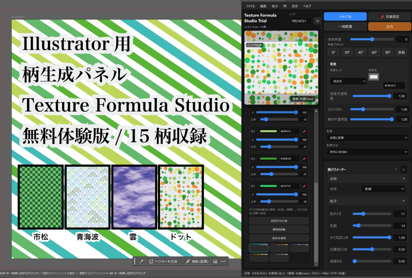Click the pin icon for particle 4 color
The width and height of the screenshot is (412, 278).
point(304,159)
